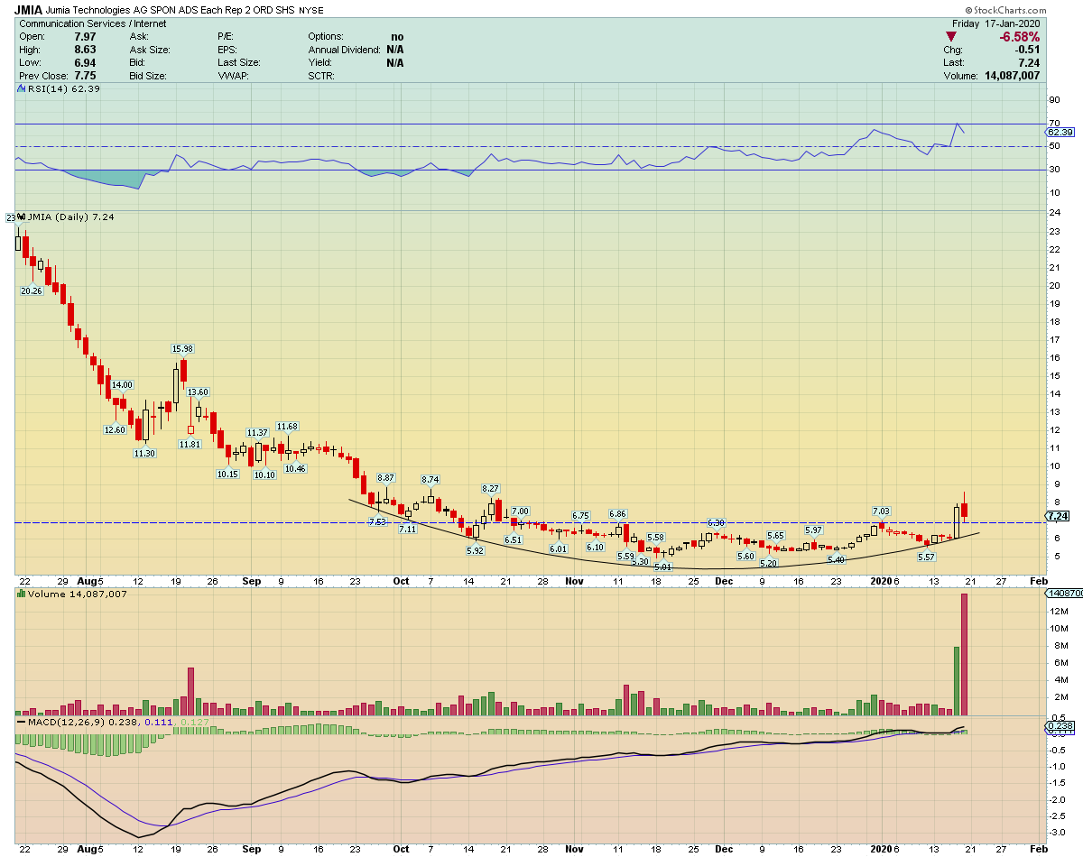Click the 7.03 price annotation

coord(881,511)
